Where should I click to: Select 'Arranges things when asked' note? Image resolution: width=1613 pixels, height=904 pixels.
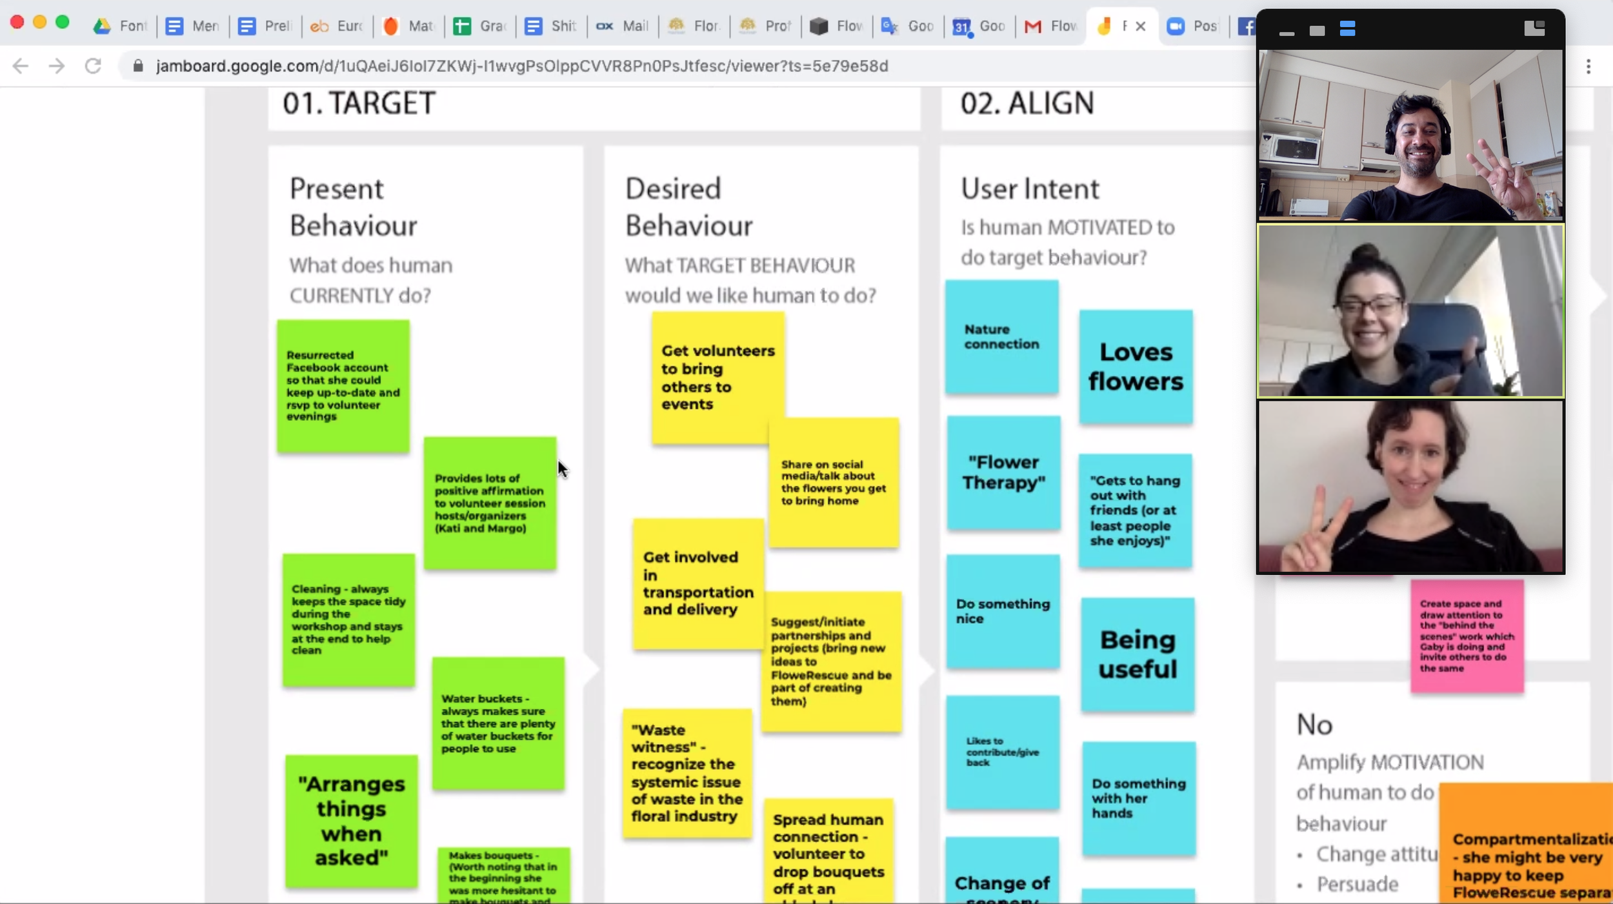(x=352, y=821)
